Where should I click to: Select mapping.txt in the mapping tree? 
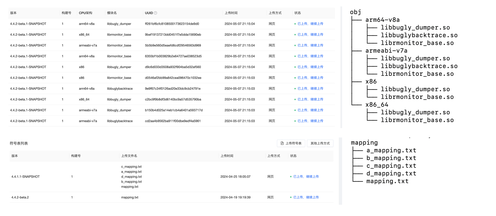click(388, 181)
